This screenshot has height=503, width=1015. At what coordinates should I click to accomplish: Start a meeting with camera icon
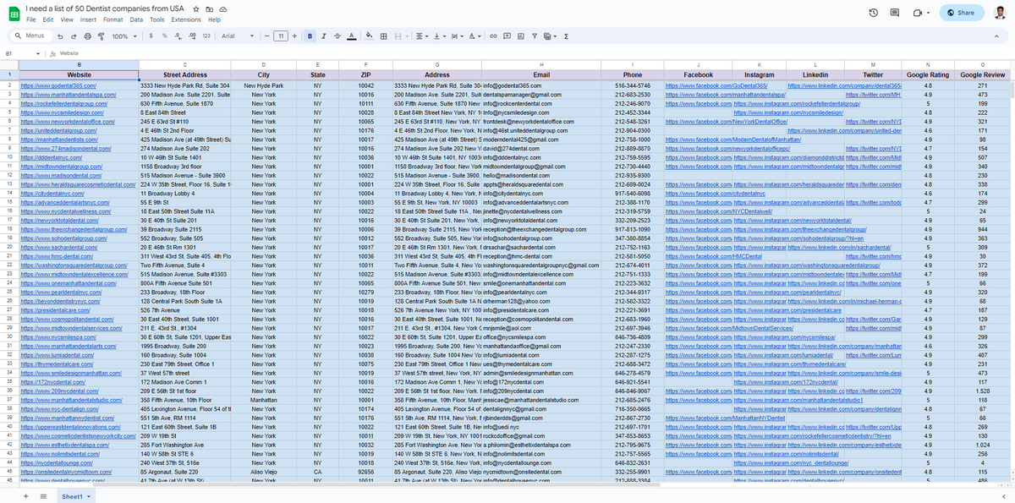tap(917, 13)
